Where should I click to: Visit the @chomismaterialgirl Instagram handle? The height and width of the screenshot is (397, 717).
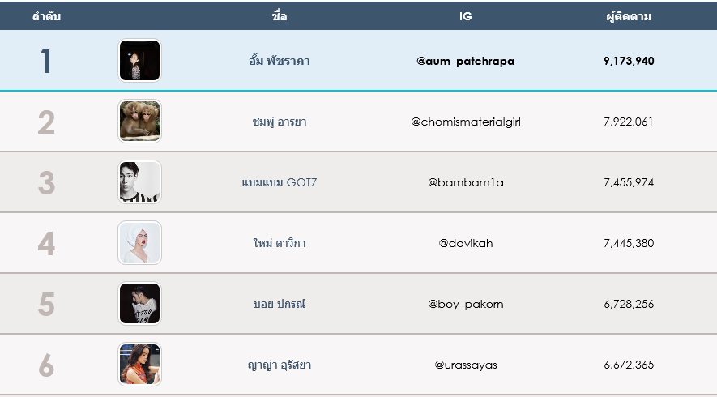point(466,122)
